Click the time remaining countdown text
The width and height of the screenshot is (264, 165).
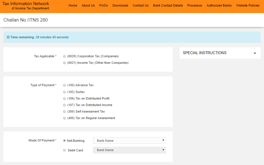pos(52,37)
